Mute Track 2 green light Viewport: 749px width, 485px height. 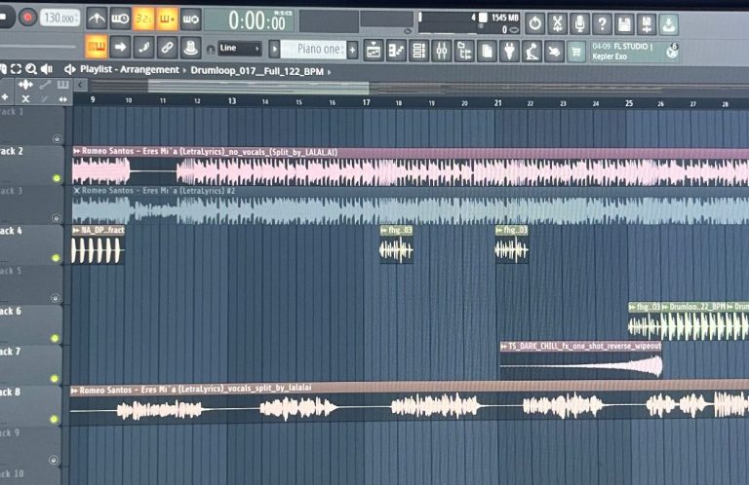point(57,178)
